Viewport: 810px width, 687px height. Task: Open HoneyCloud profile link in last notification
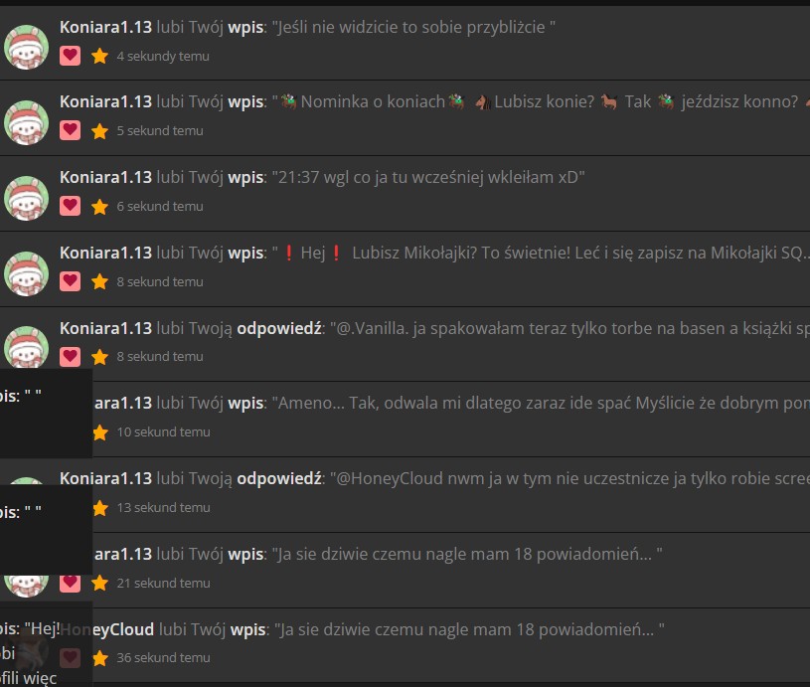[123, 629]
